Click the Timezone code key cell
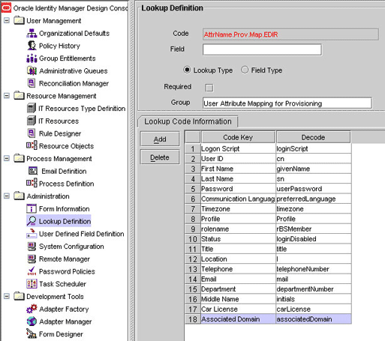 pyautogui.click(x=238, y=209)
